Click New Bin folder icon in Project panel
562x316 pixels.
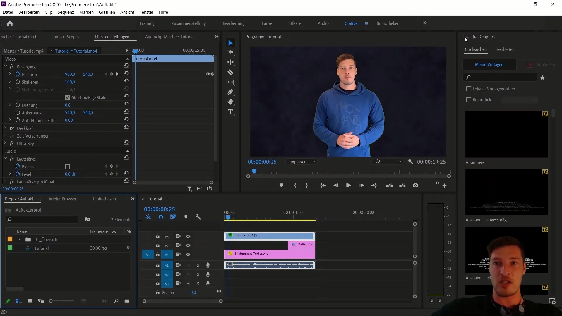click(x=127, y=301)
